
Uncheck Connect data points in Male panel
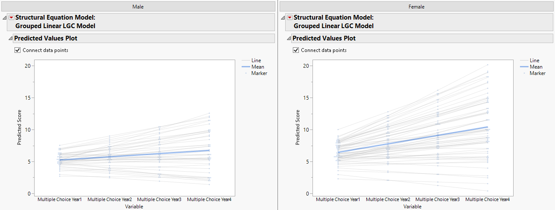tap(18, 50)
